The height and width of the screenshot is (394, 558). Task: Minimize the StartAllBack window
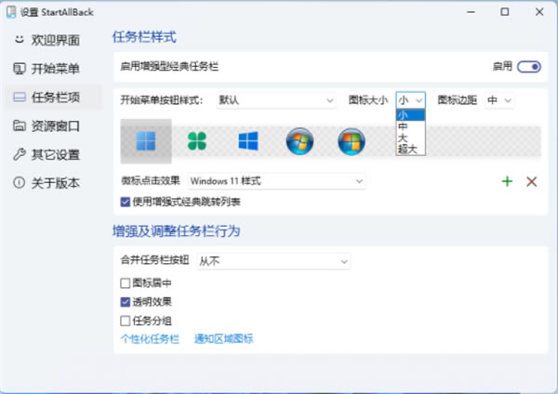[x=472, y=12]
